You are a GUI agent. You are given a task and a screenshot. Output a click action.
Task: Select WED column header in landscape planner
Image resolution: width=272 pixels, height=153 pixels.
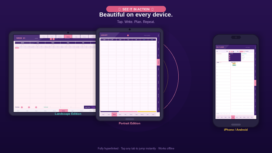coord(53,43)
